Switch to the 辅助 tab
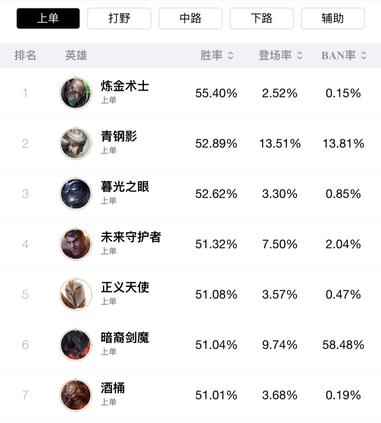The image size is (381, 423). [333, 18]
